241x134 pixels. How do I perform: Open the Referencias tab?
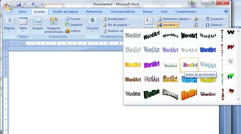coord(94,12)
